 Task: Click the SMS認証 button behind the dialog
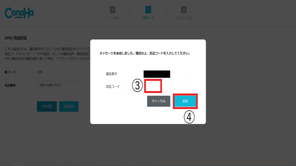pyautogui.click(x=47, y=106)
